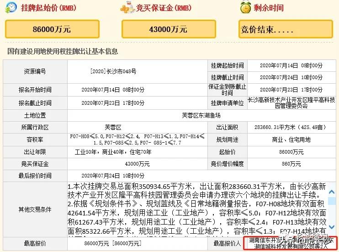
Task: Click the 资源编号 label cell
Action: (35, 71)
